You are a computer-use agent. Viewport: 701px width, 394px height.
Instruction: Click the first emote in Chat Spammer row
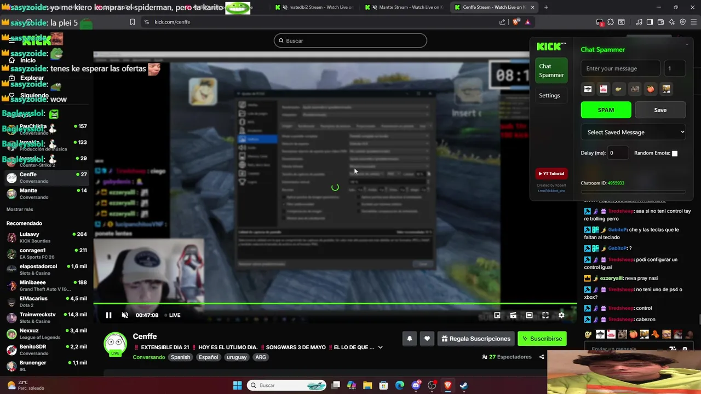click(x=588, y=89)
